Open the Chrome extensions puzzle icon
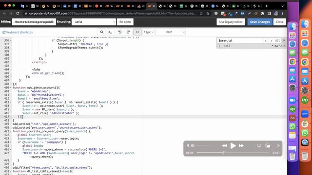Viewport: 312px width, 175px height. click(262, 14)
